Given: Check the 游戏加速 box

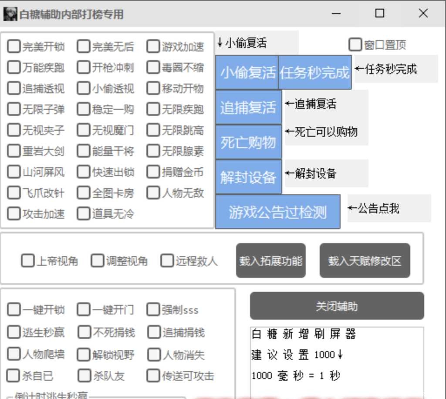Looking at the screenshot, I should 153,46.
